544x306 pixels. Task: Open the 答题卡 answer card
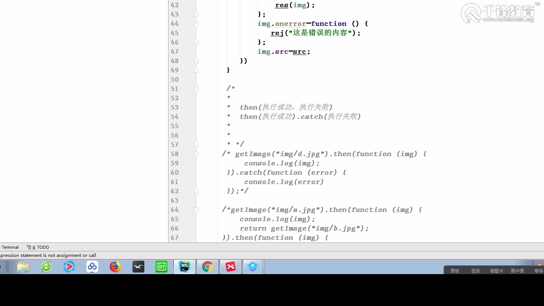coord(497,271)
